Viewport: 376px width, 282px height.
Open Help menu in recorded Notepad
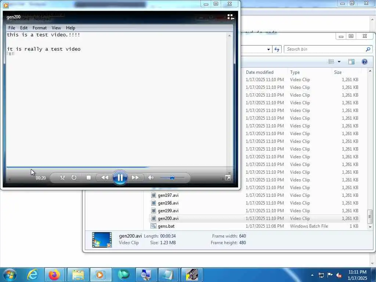70,28
